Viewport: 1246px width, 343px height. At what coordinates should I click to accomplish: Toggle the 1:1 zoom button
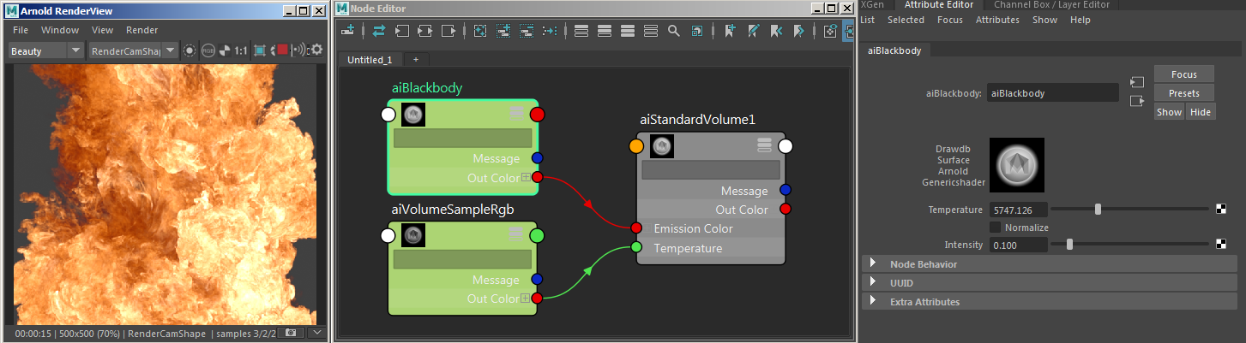241,50
